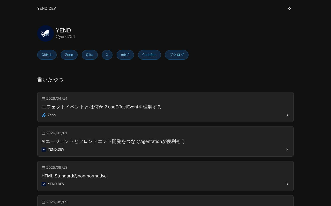Click the chevron arrow on the useEffectEvent article
This screenshot has width=331, height=206.
287,115
